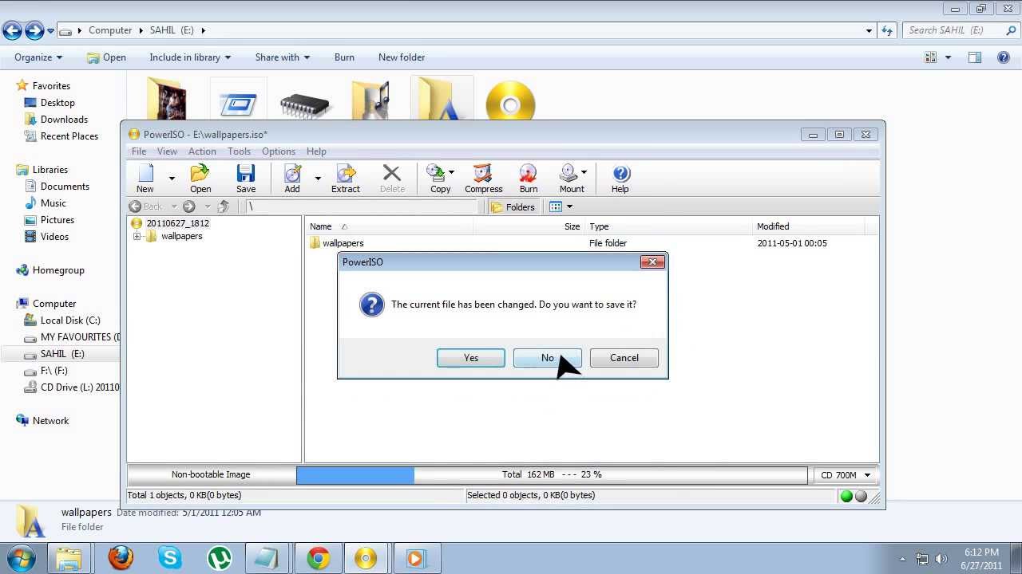1022x574 pixels.
Task: Open the Organize dropdown in Explorer
Action: [38, 57]
